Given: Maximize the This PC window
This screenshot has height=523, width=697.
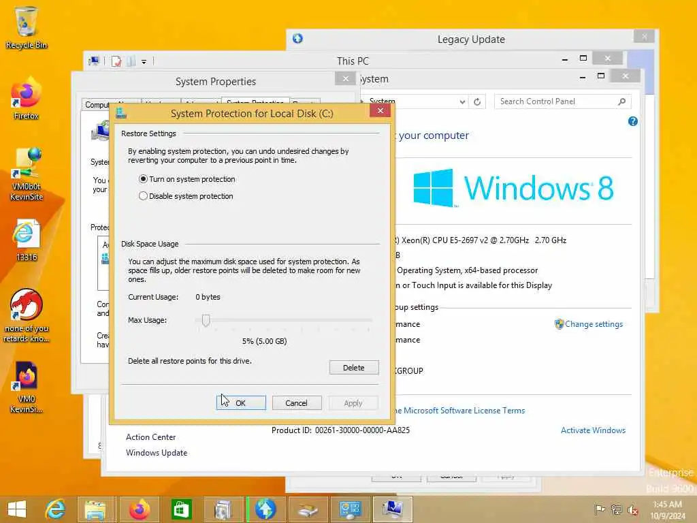Looking at the screenshot, I should (x=583, y=59).
